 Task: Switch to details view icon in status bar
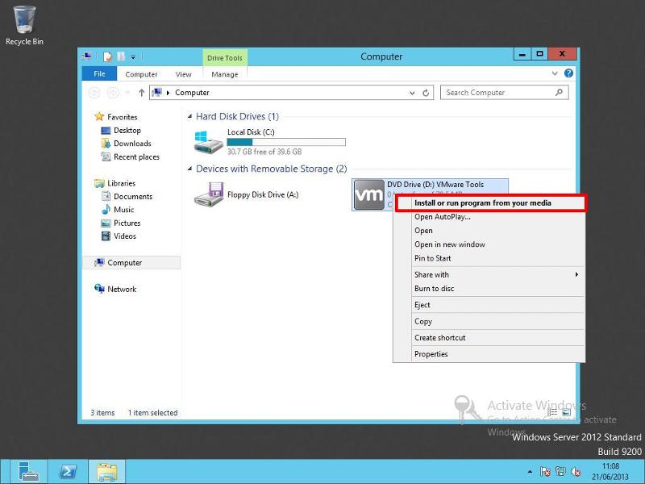pos(552,412)
